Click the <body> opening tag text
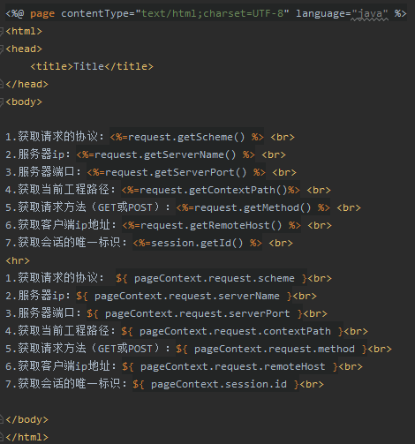The image size is (415, 444). 24,102
